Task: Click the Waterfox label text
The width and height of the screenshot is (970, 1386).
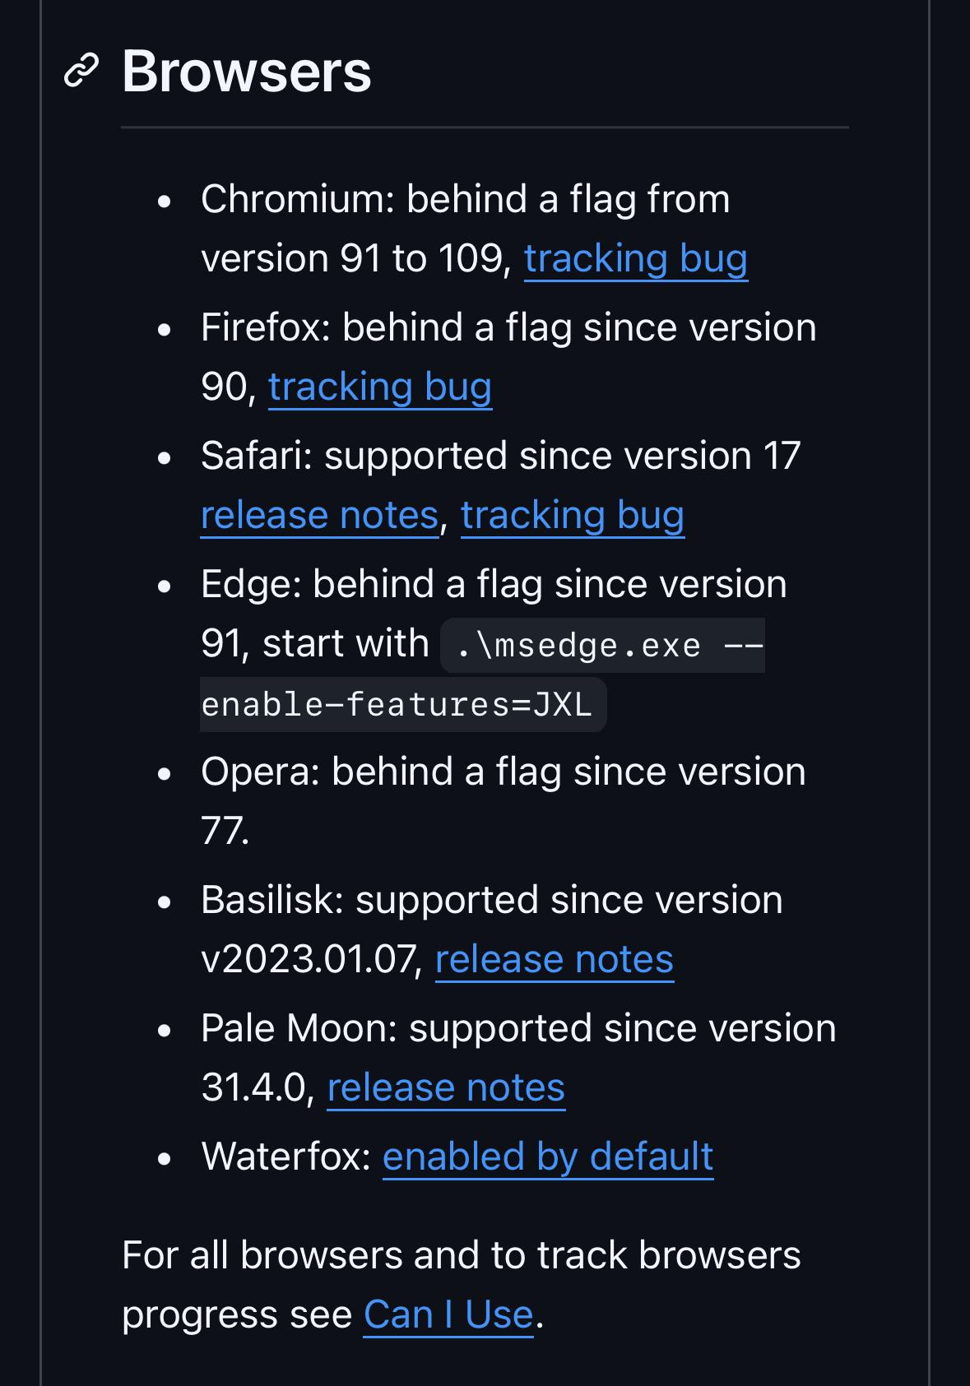Action: (285, 1157)
